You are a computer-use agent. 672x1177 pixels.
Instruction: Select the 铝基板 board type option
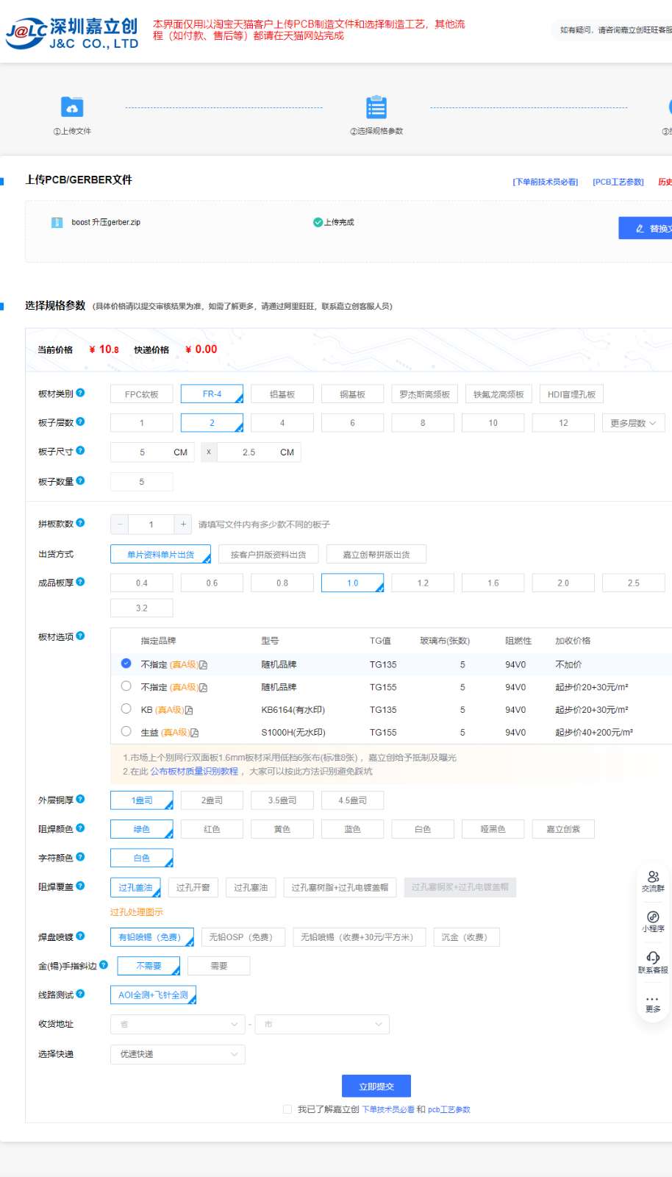[x=282, y=394]
